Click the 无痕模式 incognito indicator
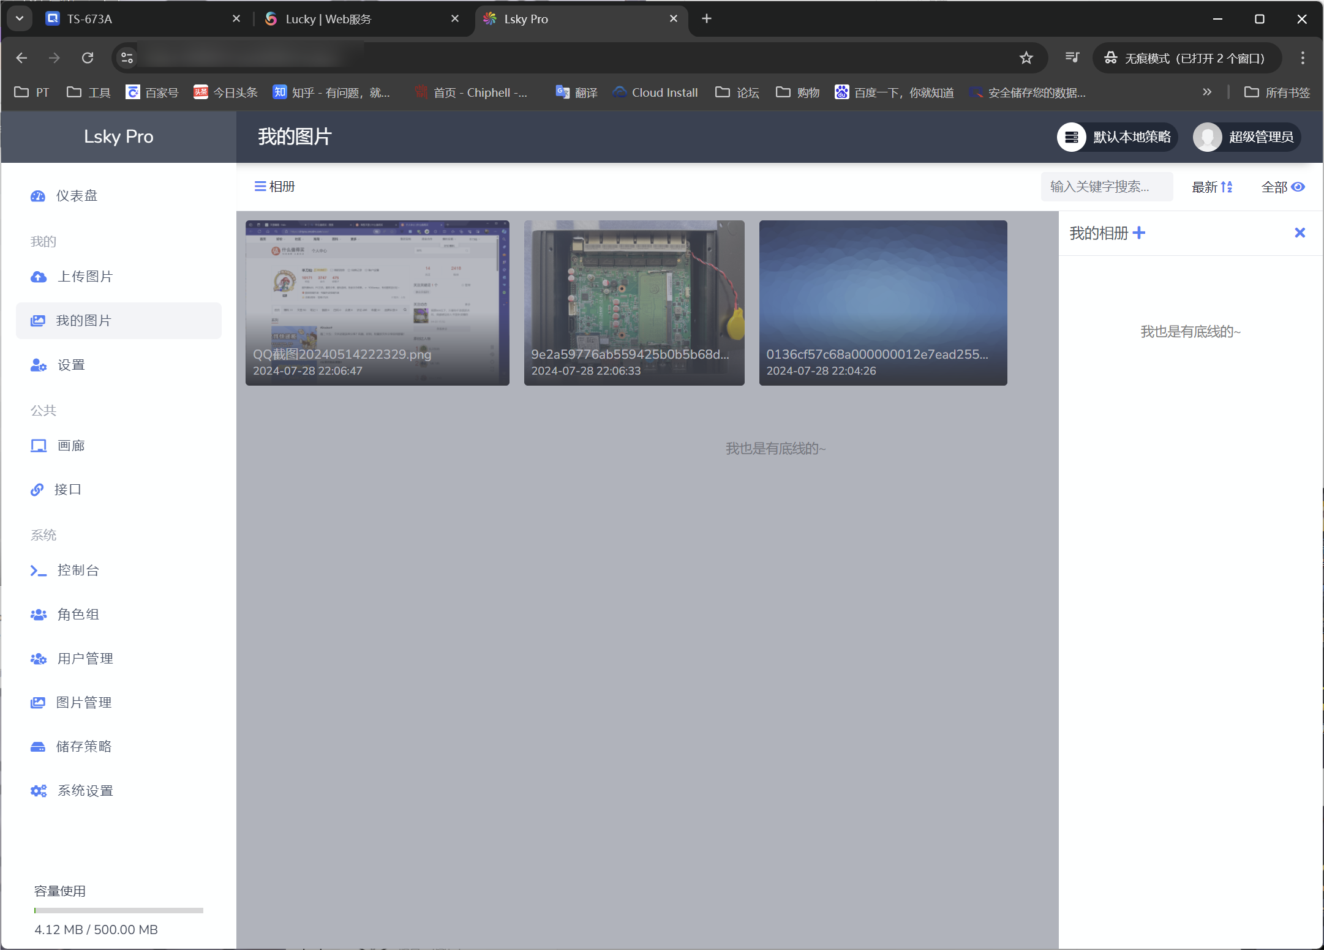Screen dimensions: 1324x950 click(x=1187, y=58)
